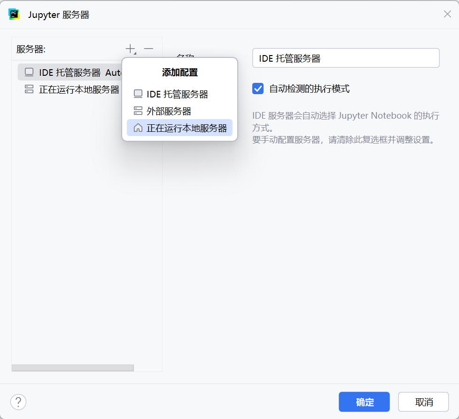Click the plus icon to add a server

pos(130,48)
